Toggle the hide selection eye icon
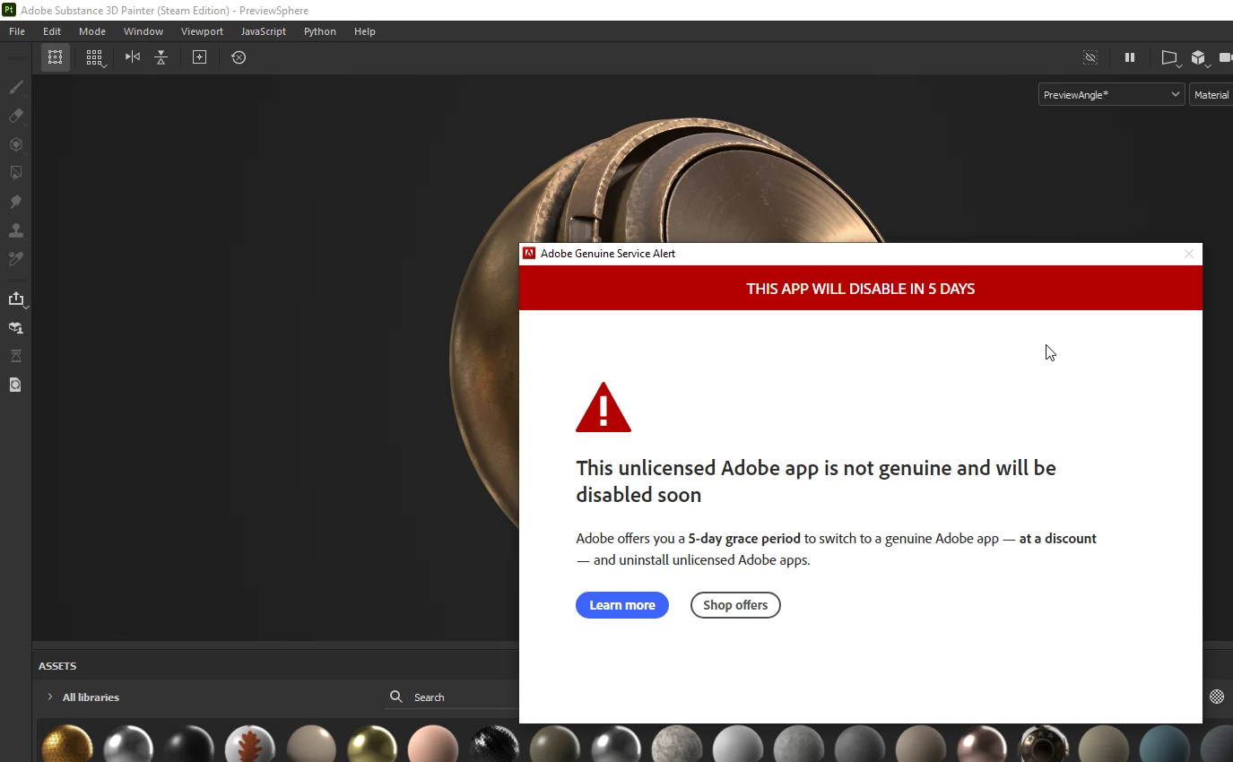 point(1090,57)
